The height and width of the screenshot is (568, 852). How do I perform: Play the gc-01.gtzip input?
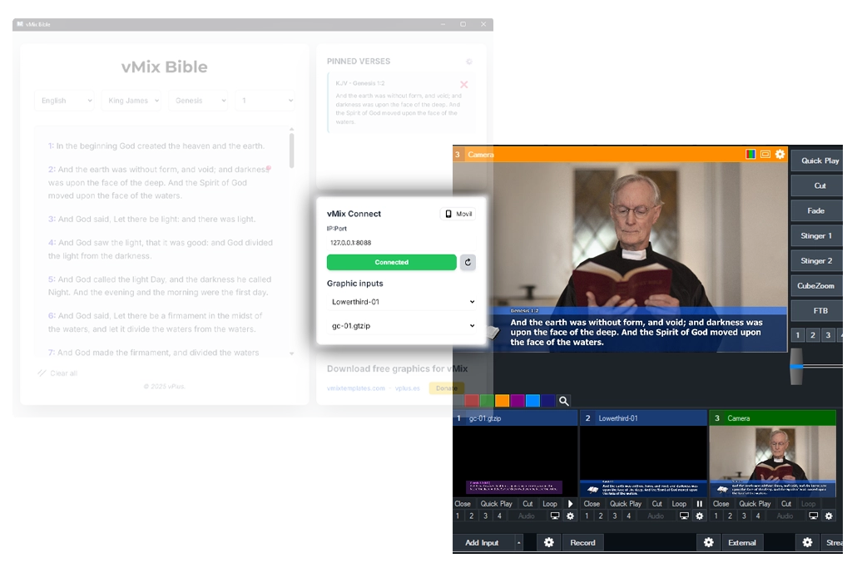(571, 504)
